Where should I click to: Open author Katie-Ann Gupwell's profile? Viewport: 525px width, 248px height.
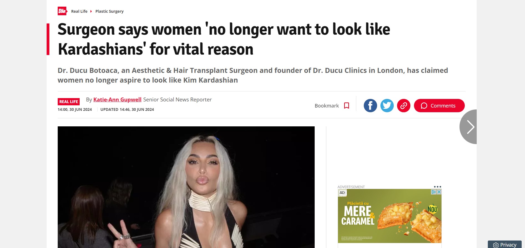(x=117, y=99)
